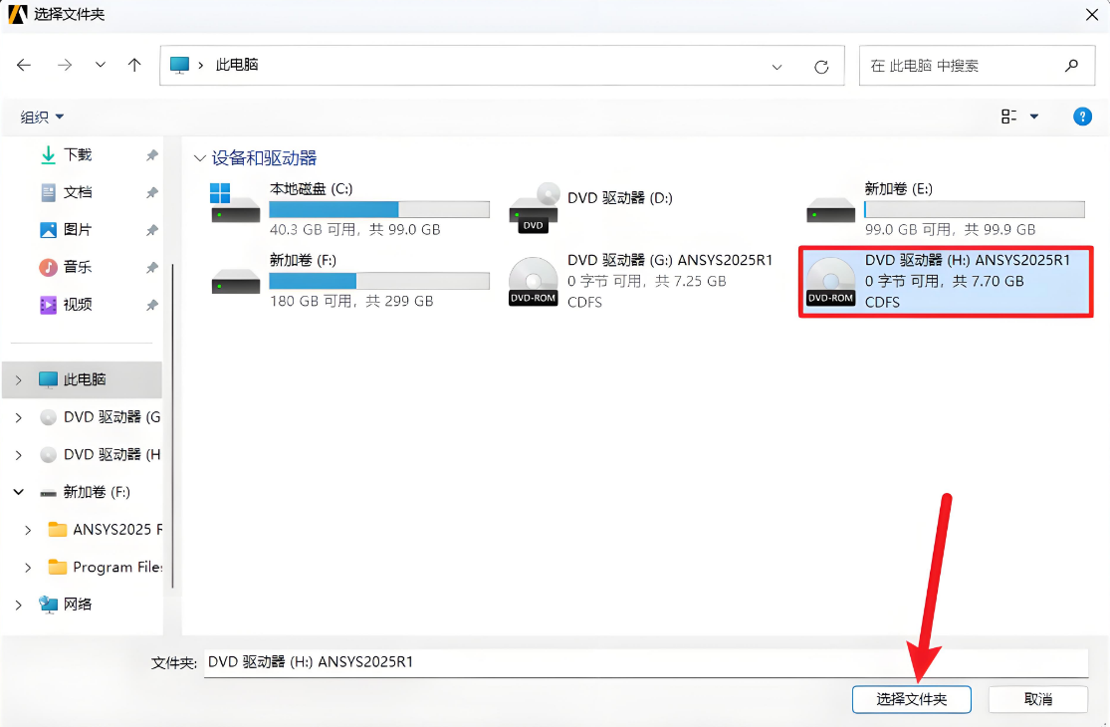Click the 文件夹 name input field
Viewport: 1110px width, 727px height.
click(646, 662)
